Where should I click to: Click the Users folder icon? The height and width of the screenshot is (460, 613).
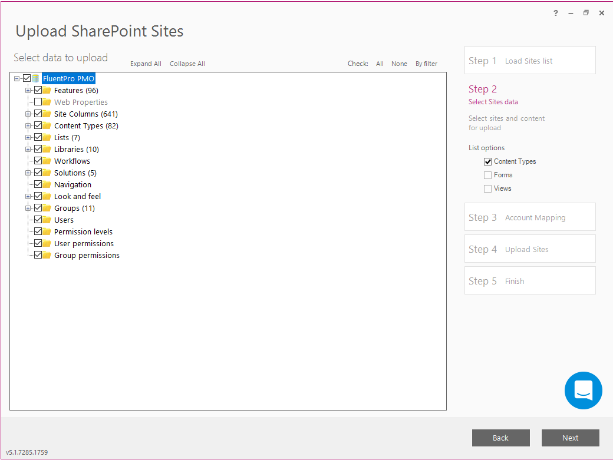click(47, 220)
